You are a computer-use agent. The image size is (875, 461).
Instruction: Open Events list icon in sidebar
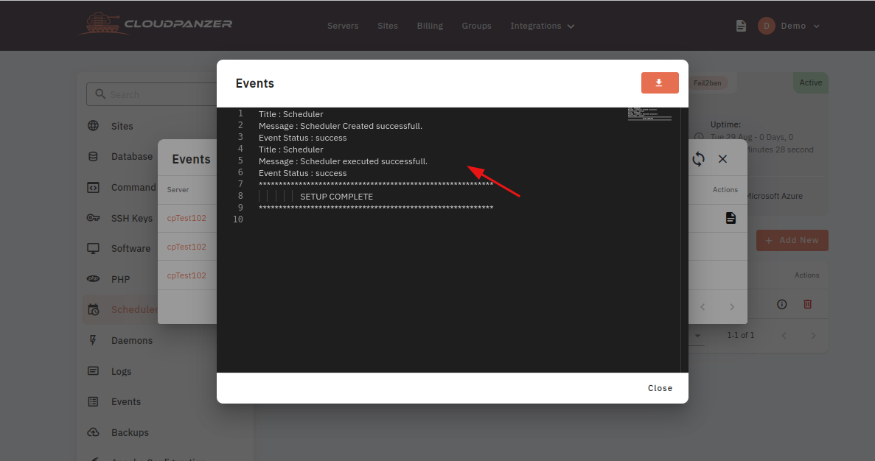click(93, 401)
